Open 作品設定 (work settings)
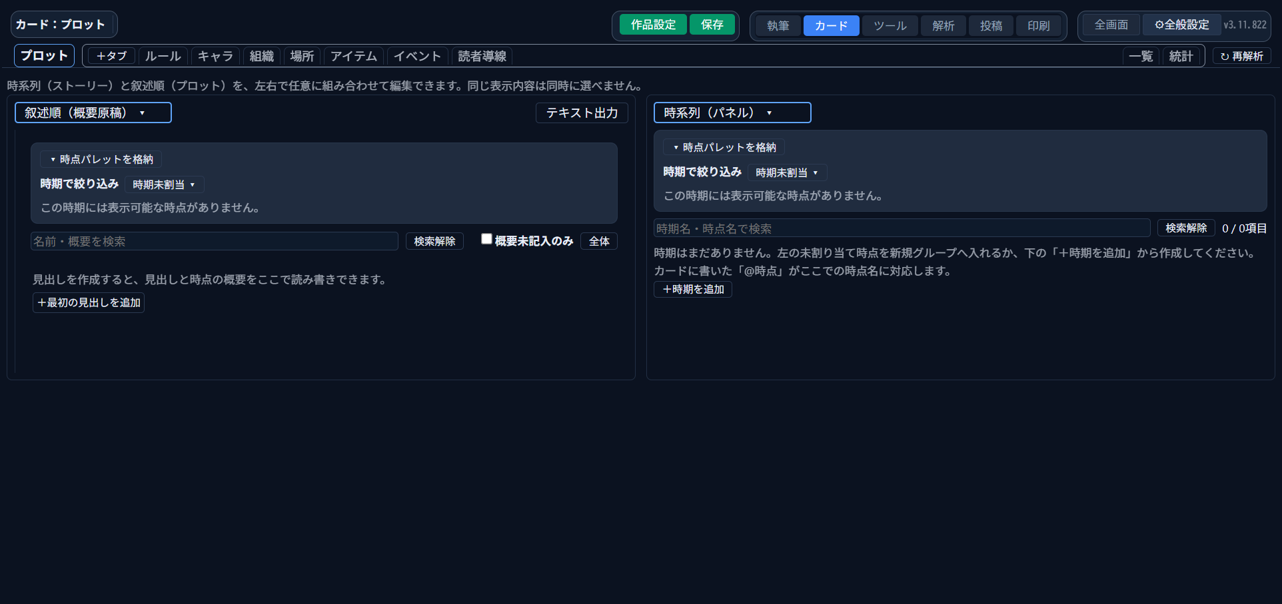 point(653,25)
